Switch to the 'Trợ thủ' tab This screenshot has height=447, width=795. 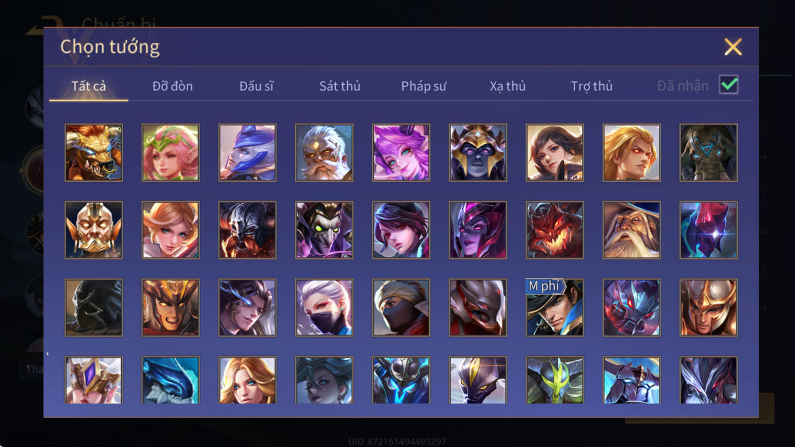pos(591,86)
